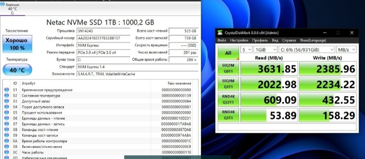Screen dimensions: 365x159
Task: Click status icon for Доступный запас row
Action: coord(6,101)
